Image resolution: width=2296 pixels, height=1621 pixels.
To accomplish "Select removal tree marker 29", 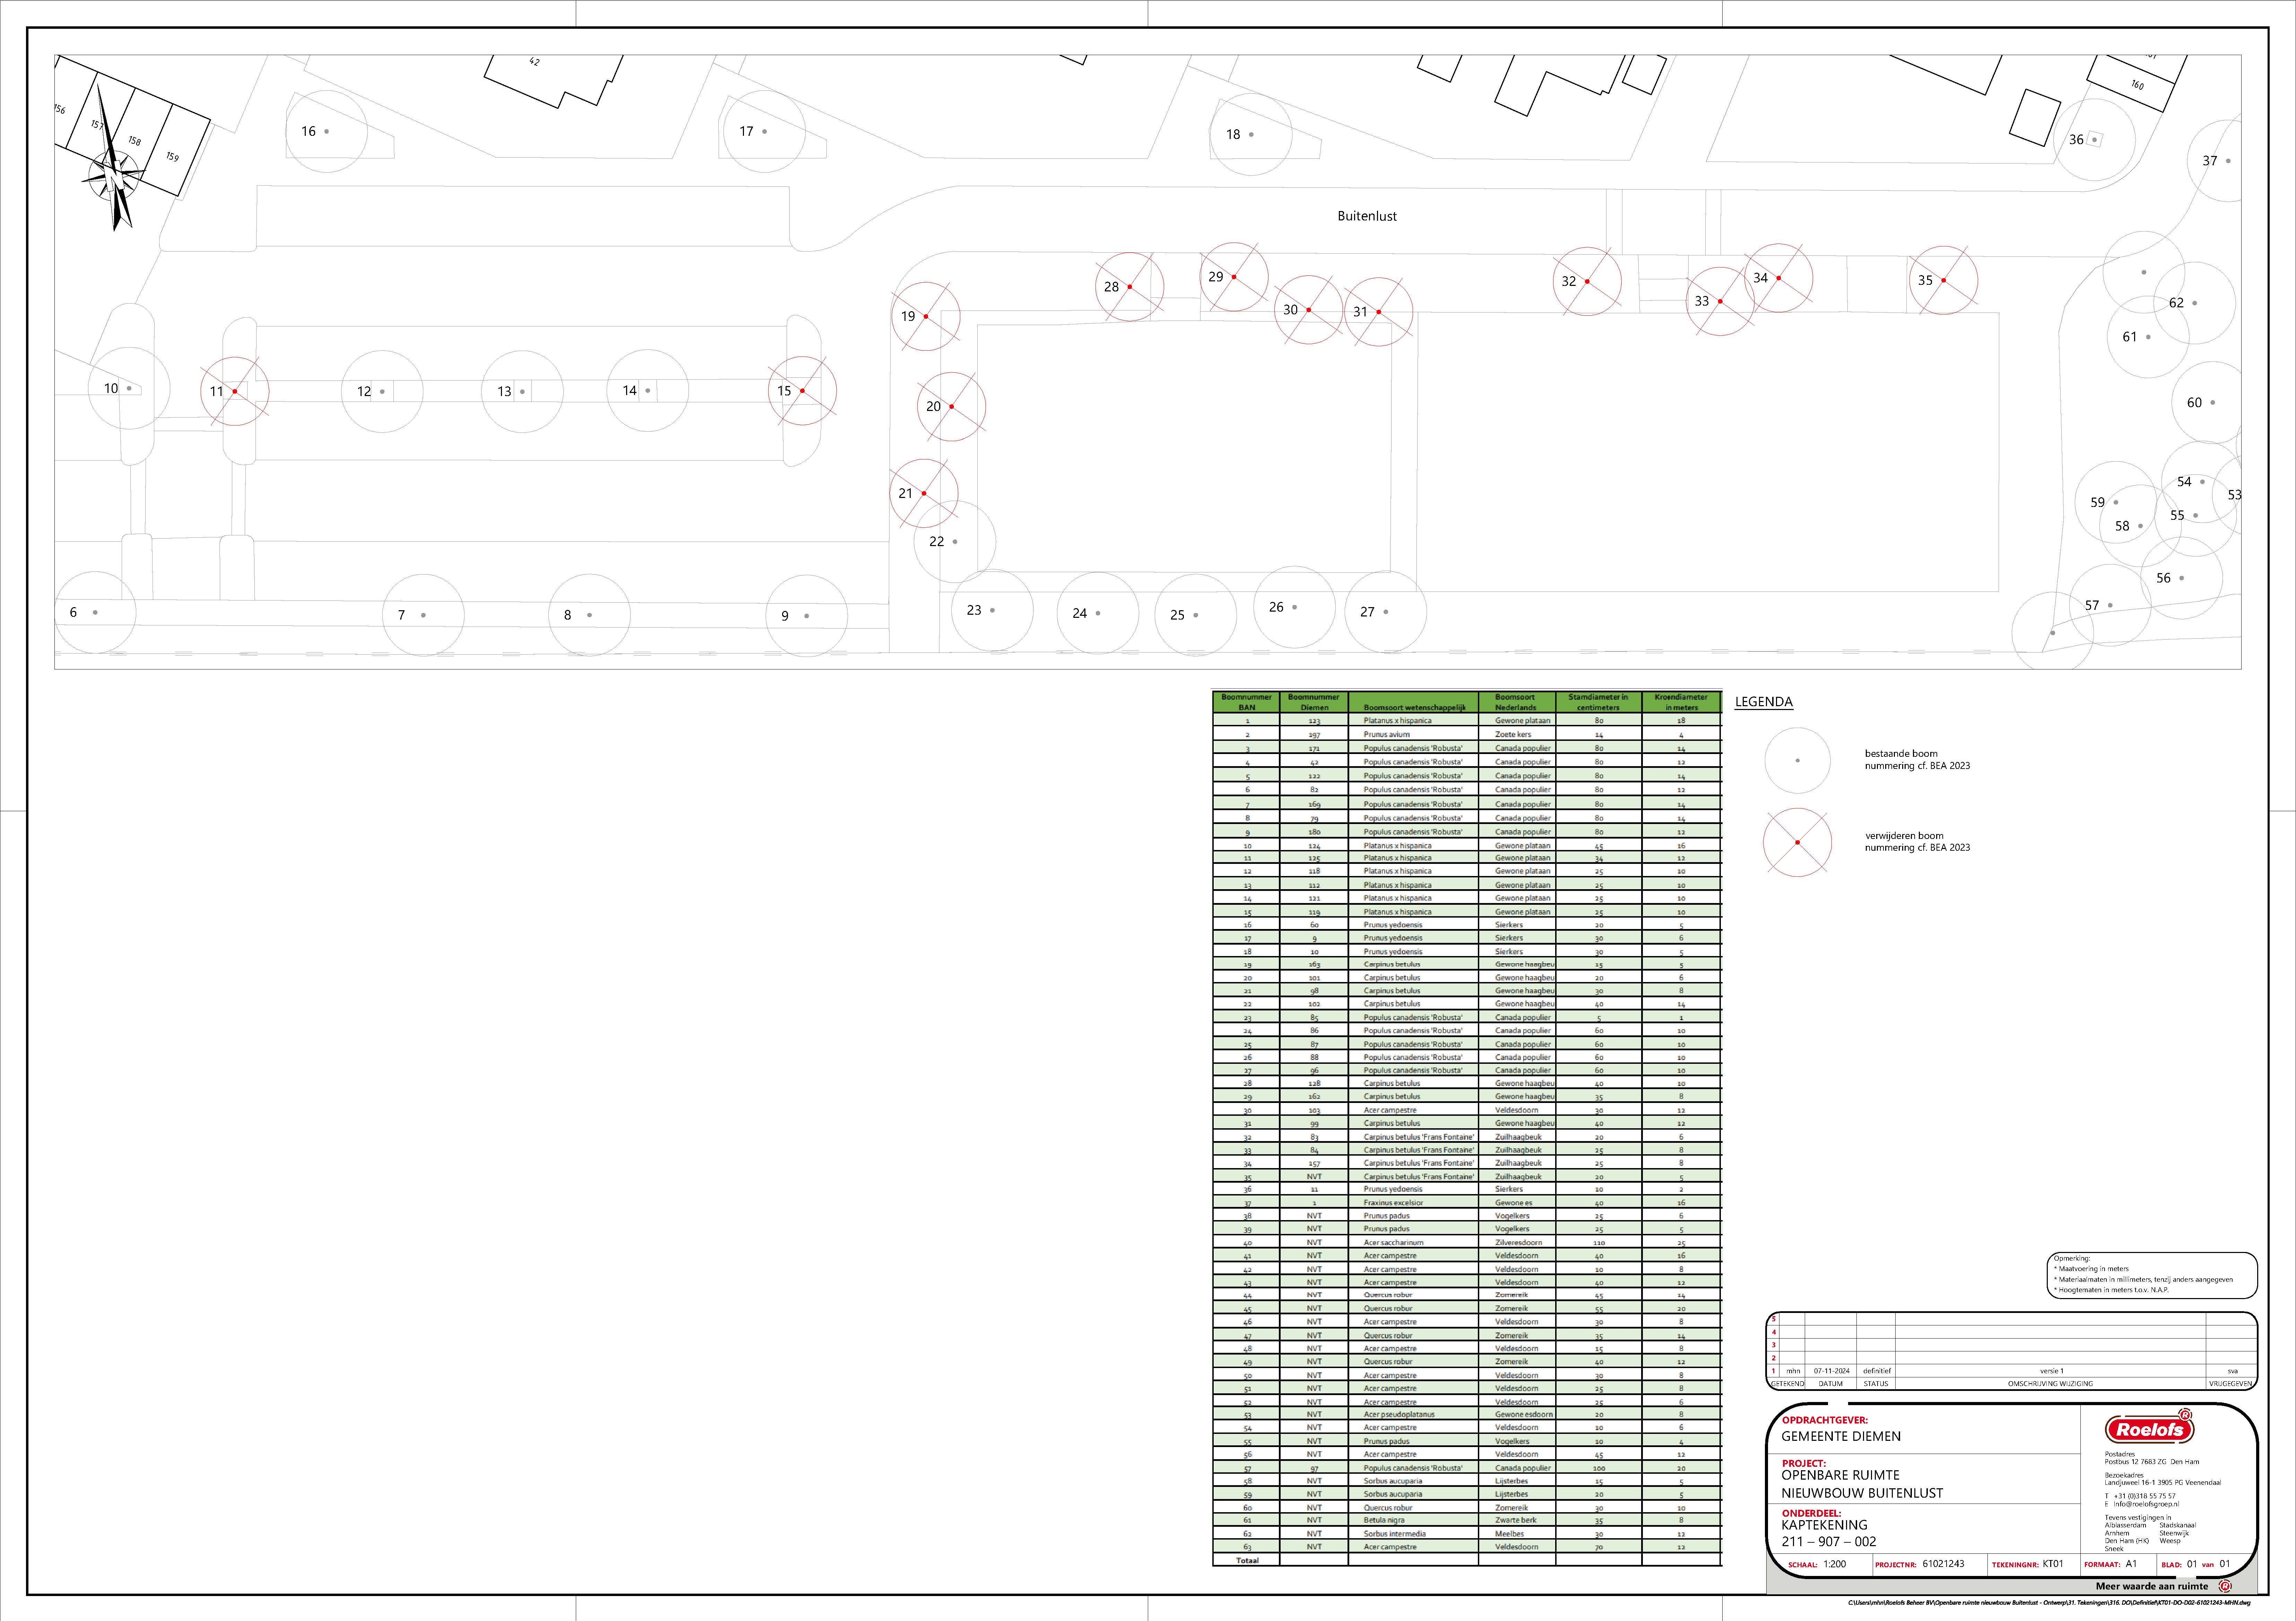I will (x=1234, y=277).
